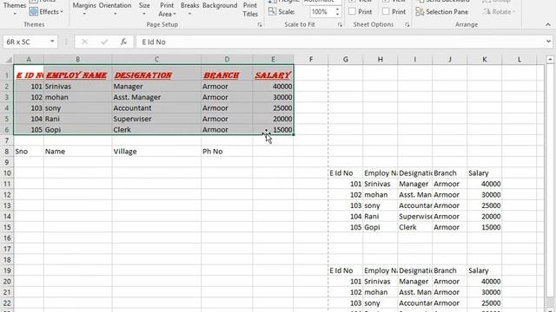Viewport: 556px width, 312px height.
Task: Open the Themes dropdown
Action: (x=15, y=9)
